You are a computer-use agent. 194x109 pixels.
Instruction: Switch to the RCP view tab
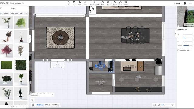coord(48,105)
